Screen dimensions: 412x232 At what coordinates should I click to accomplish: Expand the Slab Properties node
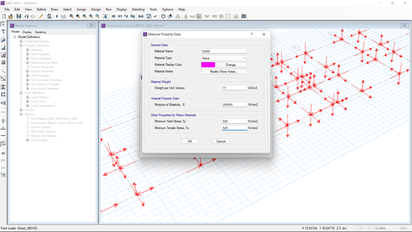coord(28,54)
